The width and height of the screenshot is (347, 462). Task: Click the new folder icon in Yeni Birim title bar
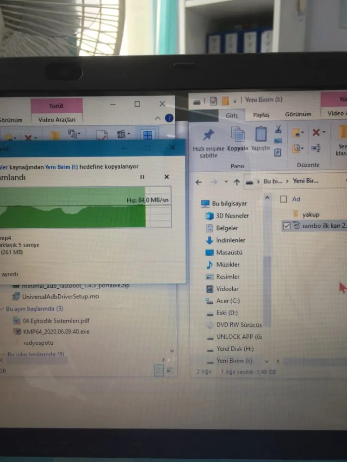(225, 101)
